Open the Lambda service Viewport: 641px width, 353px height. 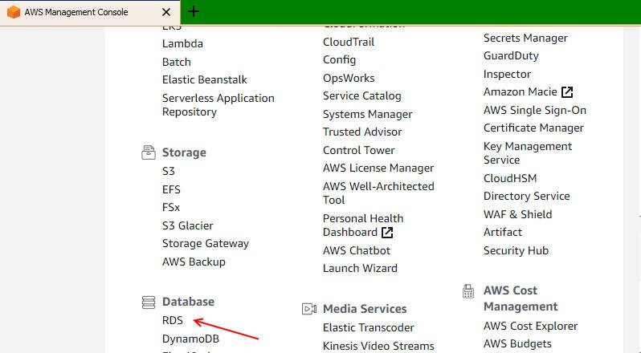pyautogui.click(x=182, y=43)
